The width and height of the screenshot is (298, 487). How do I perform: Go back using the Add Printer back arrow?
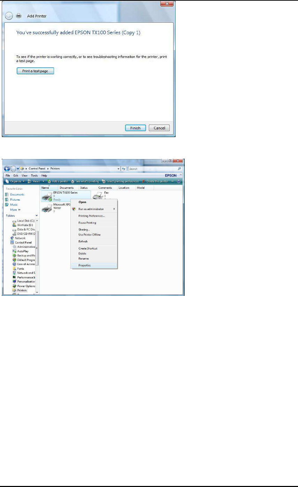(x=9, y=16)
